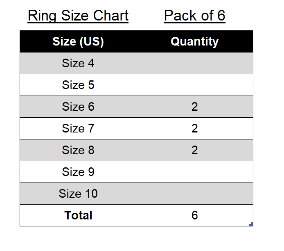This screenshot has width=284, height=251.
Task: Select the "Size 5" cell
Action: tap(78, 85)
